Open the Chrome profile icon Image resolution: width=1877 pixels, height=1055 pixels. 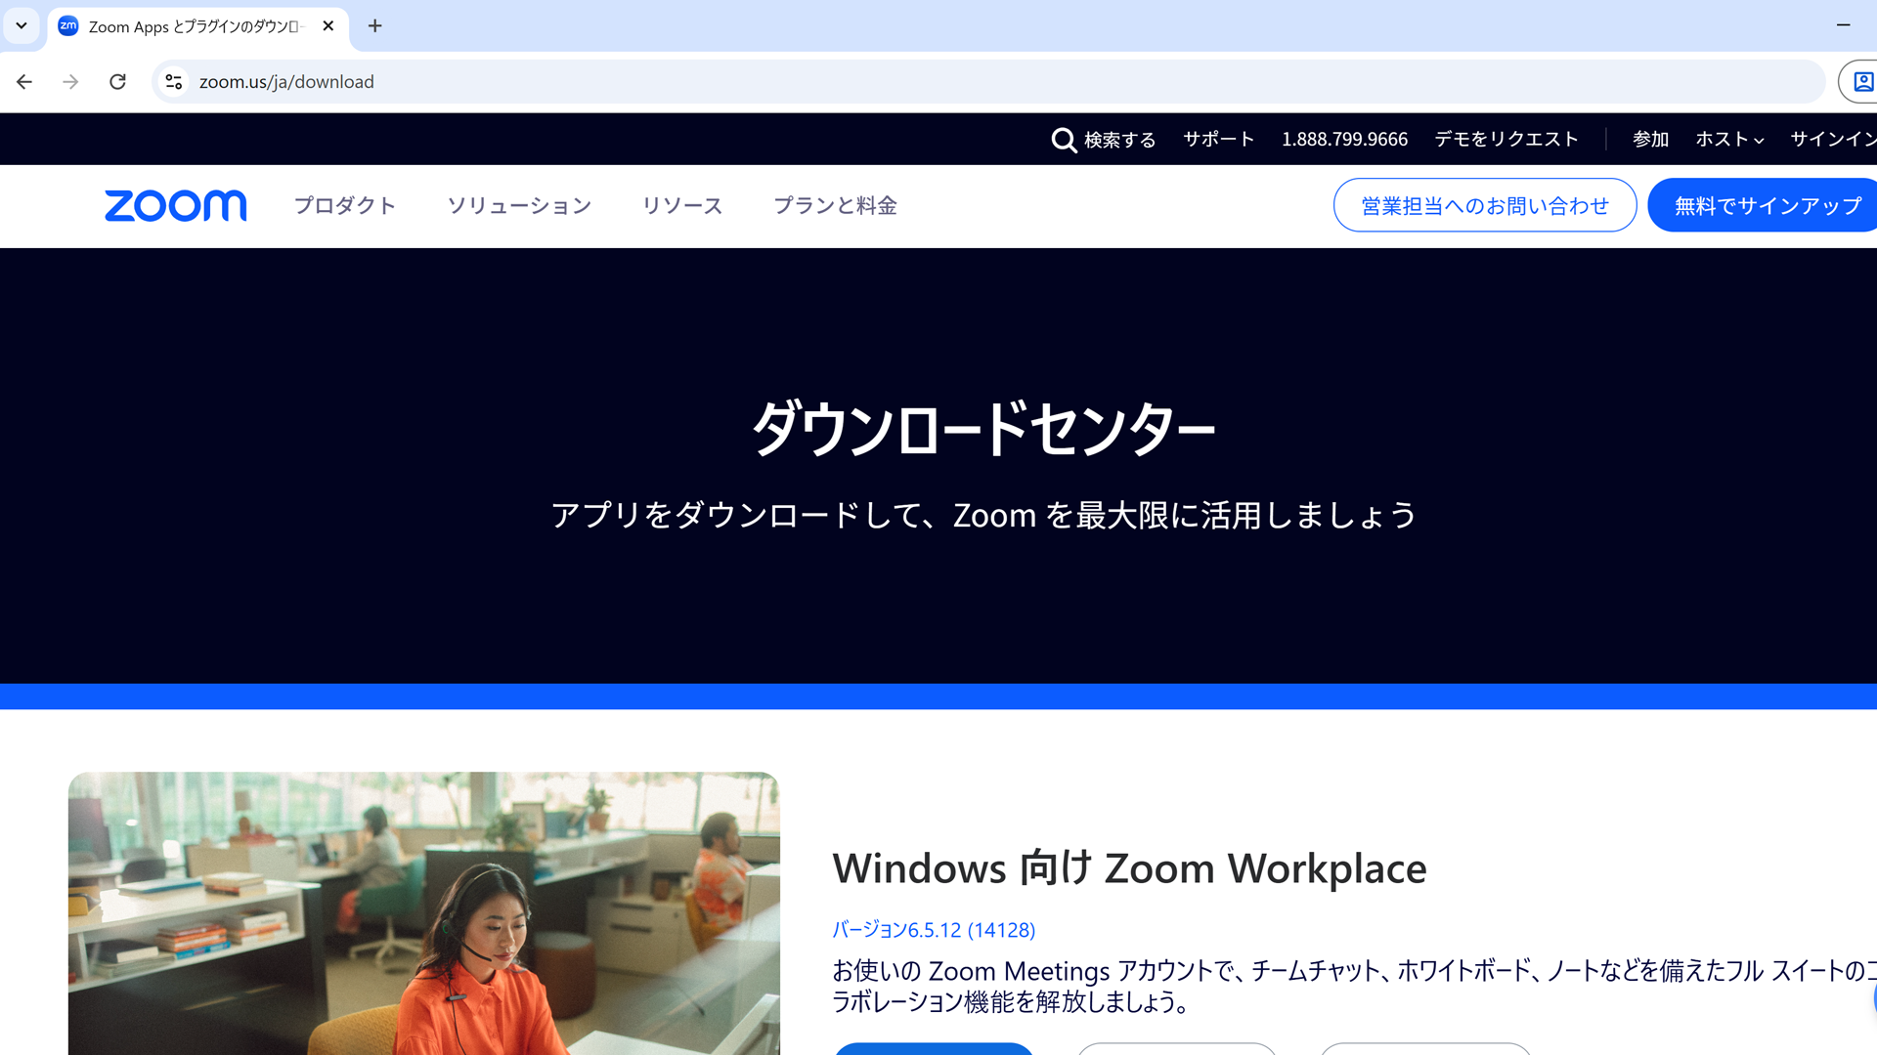tap(1862, 82)
